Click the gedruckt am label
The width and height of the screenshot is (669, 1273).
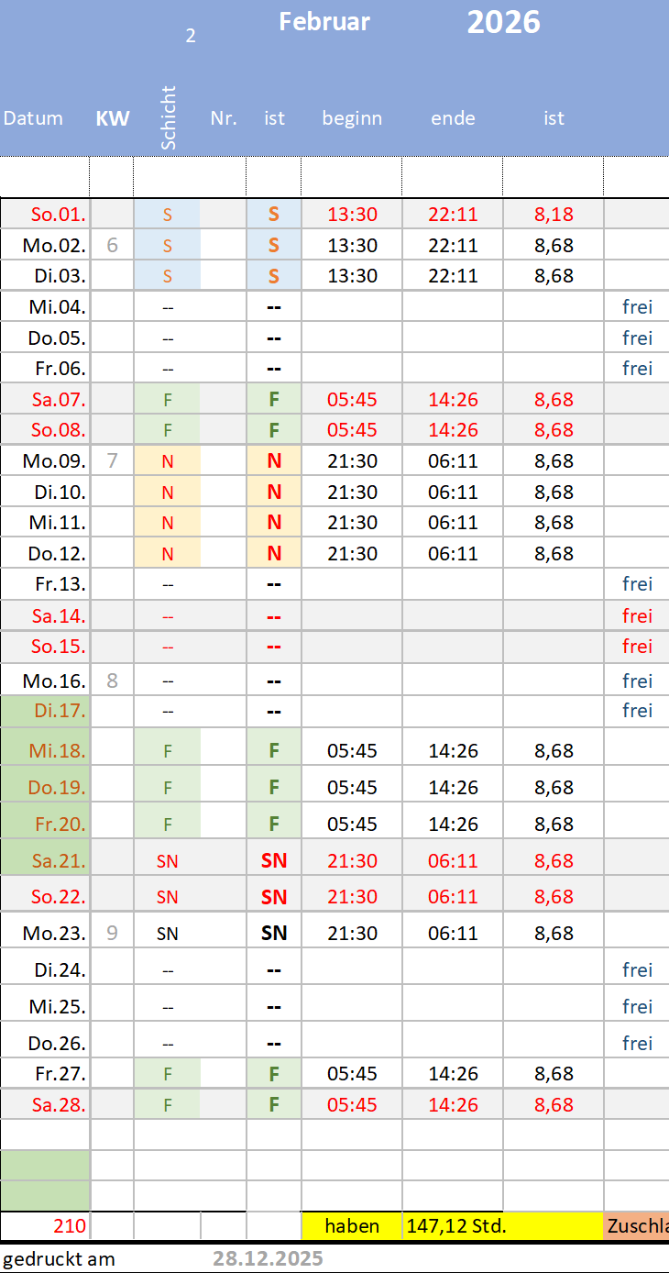click(59, 1258)
